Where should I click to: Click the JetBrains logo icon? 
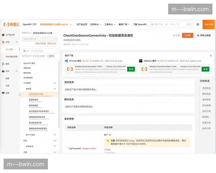141,61
